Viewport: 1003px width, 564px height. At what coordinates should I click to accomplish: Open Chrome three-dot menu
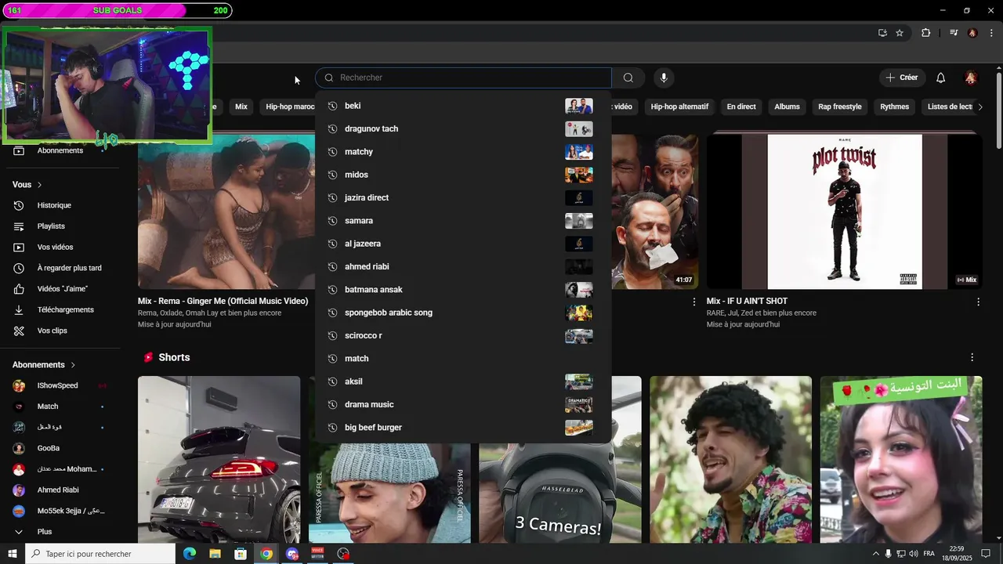[x=991, y=33]
